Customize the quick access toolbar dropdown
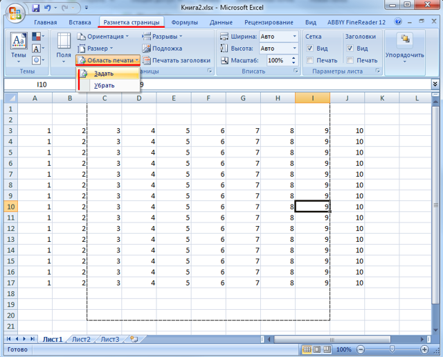 pyautogui.click(x=86, y=8)
